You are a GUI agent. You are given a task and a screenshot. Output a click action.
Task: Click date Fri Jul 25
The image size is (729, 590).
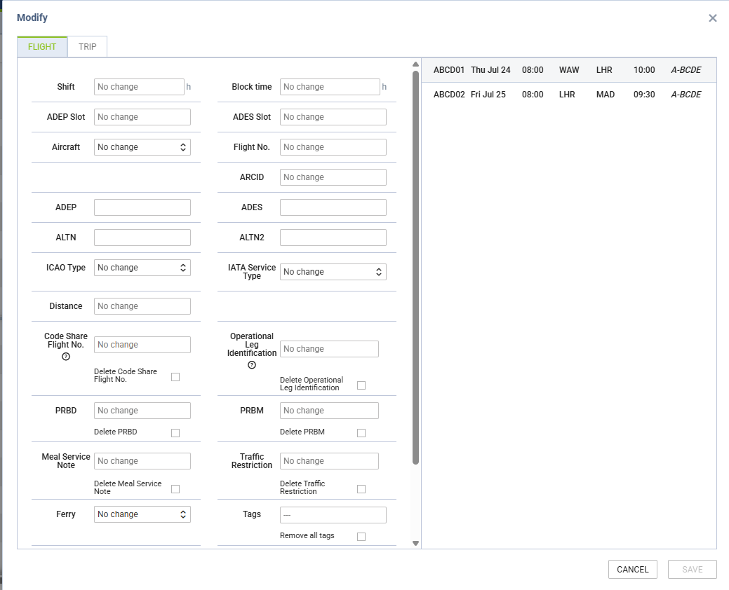pos(488,95)
